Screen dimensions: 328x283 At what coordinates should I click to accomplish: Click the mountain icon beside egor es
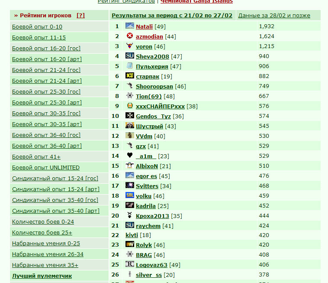[x=130, y=175]
